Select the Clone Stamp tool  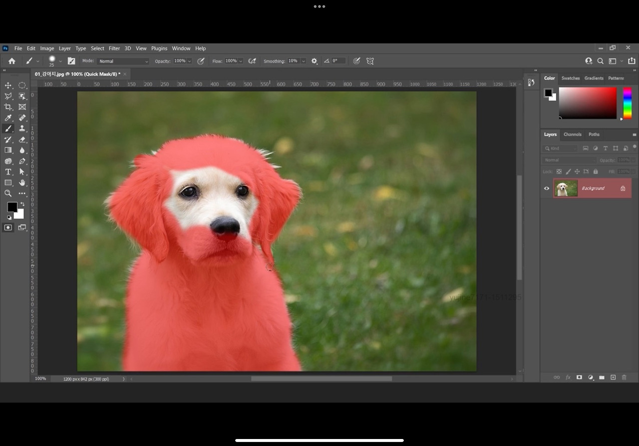click(x=22, y=129)
